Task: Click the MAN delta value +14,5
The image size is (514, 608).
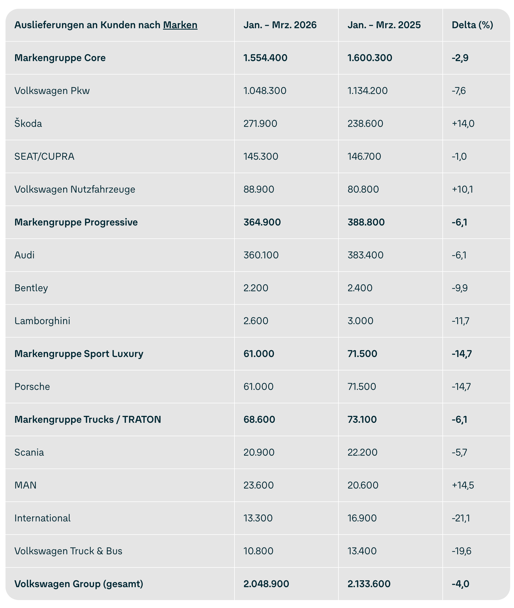Action: tap(463, 486)
